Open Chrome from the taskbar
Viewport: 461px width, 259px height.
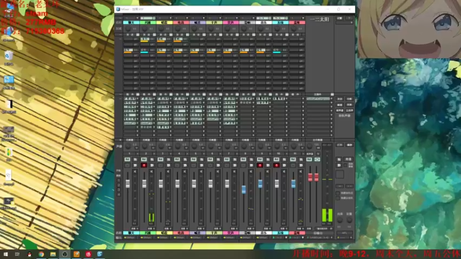(x=41, y=254)
